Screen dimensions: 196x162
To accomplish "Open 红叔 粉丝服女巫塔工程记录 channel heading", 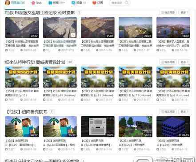I will [40, 12].
